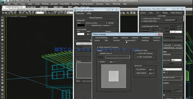Click the New Scene icon in quick access toolbar
Viewport: 193px width, 99px height.
[x=8, y=1]
